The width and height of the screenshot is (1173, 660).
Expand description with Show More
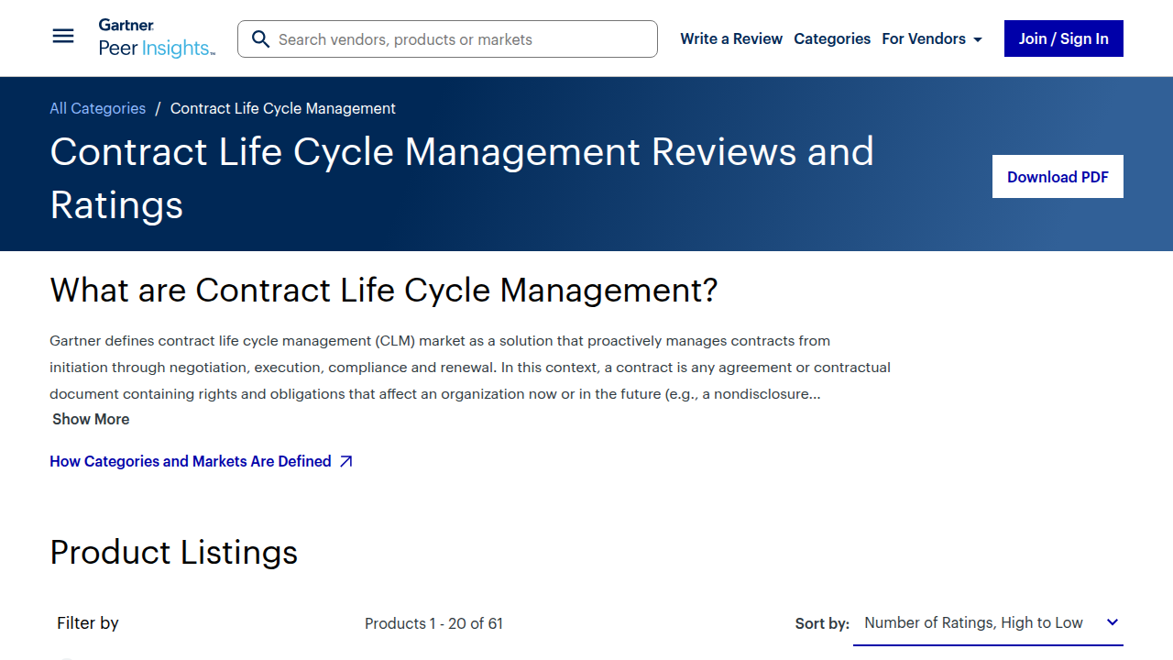point(91,419)
